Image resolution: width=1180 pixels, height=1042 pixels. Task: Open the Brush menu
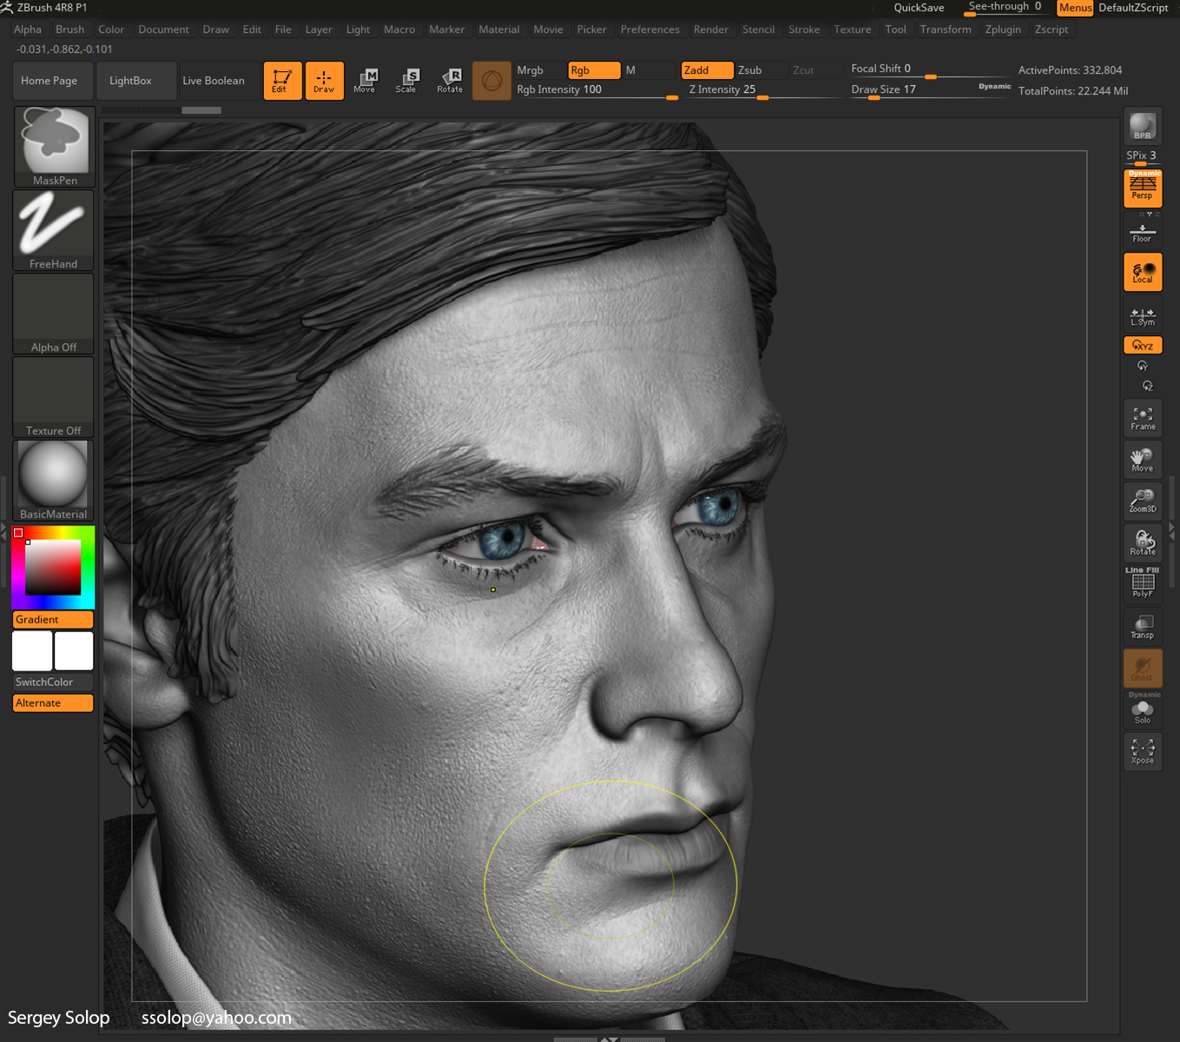tap(70, 30)
